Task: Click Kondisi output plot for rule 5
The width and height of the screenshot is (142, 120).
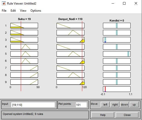Action: [117, 54]
